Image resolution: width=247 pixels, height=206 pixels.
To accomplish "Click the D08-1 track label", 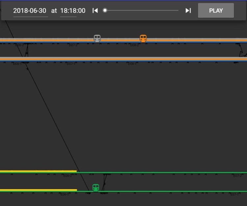I will click(132, 64).
